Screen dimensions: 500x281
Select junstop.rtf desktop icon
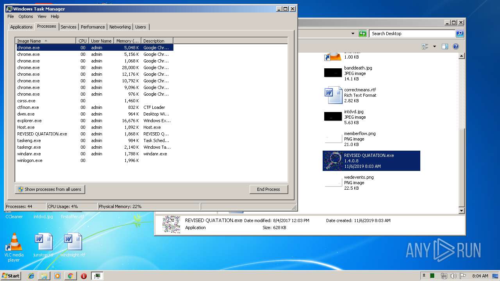(x=43, y=245)
